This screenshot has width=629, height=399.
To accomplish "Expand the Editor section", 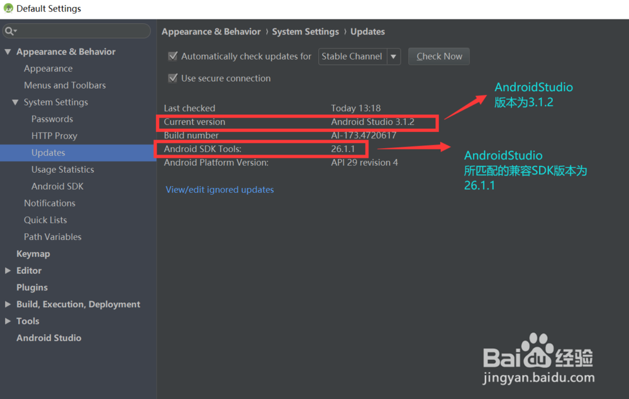I will point(6,270).
